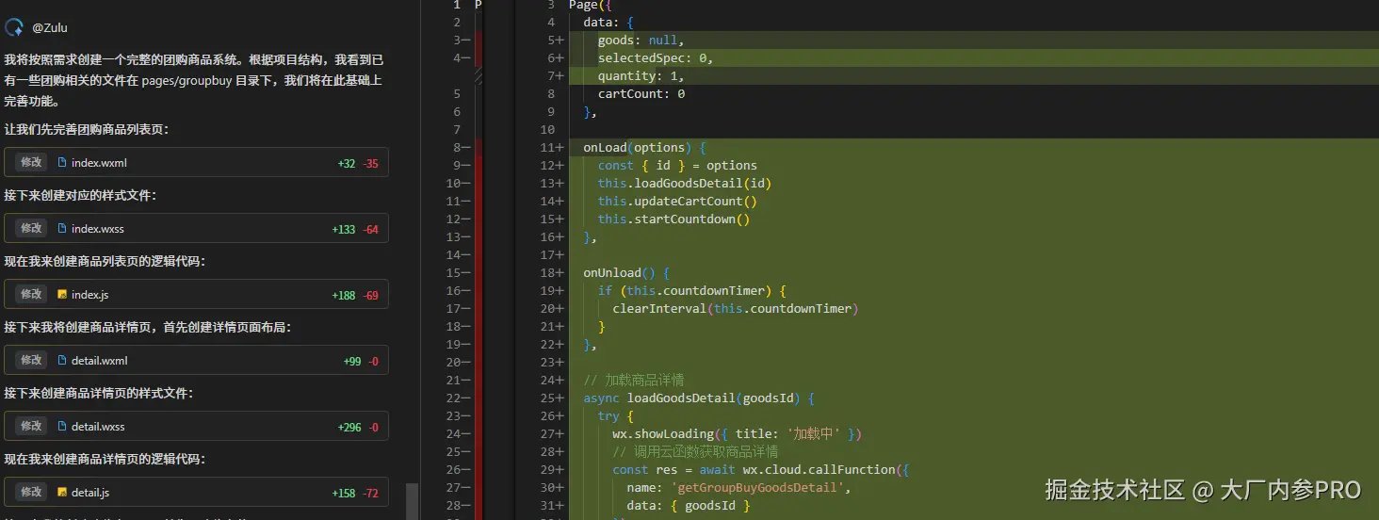
Task: Open the index.wxss file name link
Action: pyautogui.click(x=98, y=229)
